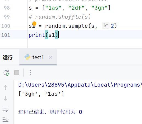Rerun test1 with the rerun icon
This screenshot has width=142, height=124.
[6, 73]
